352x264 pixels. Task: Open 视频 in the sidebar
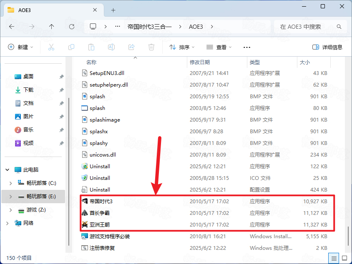(28, 143)
